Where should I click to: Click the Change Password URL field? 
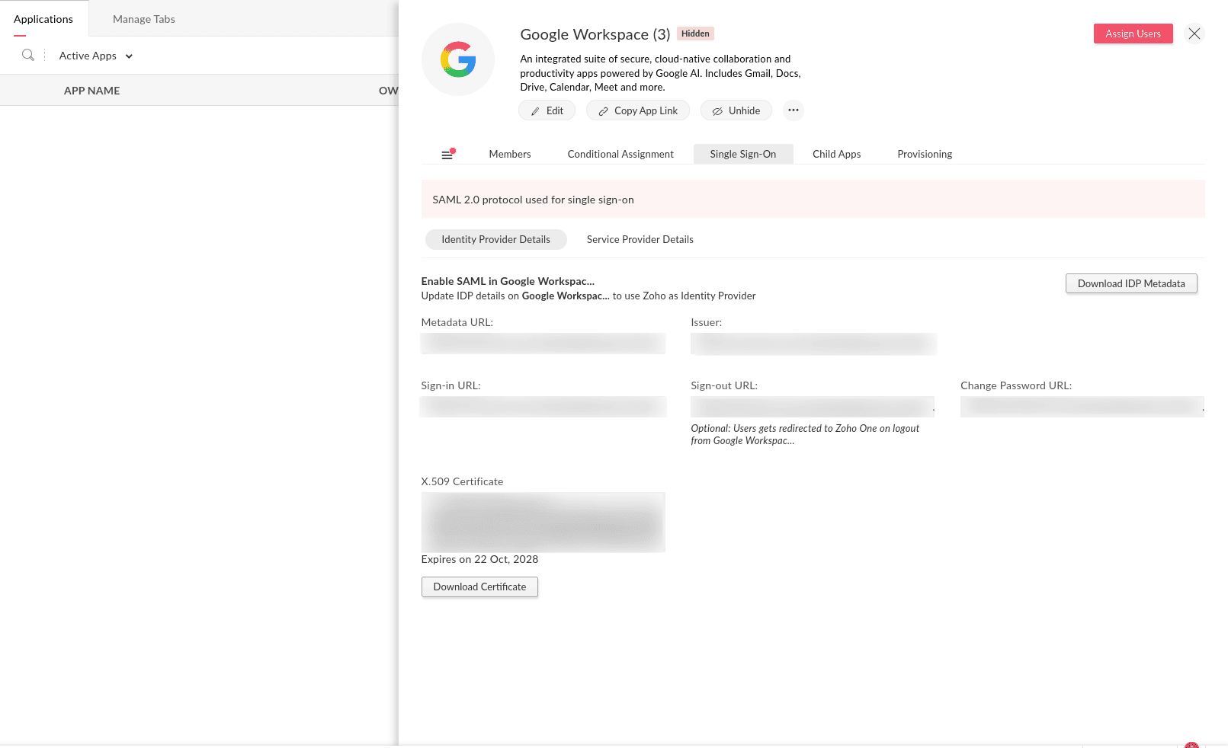tap(1082, 407)
